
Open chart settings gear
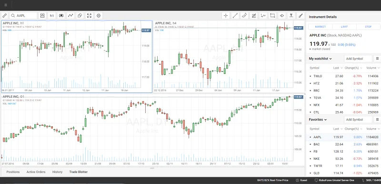(99, 16)
